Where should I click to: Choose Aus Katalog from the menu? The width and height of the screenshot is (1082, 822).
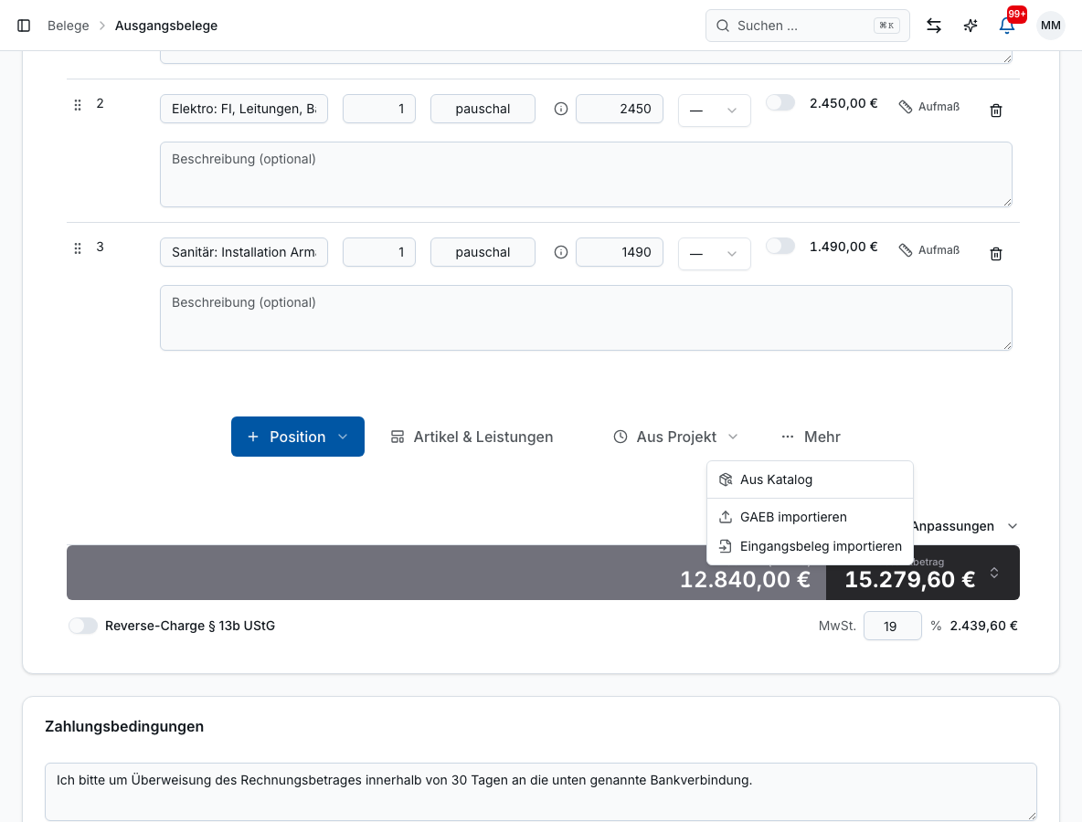(810, 479)
